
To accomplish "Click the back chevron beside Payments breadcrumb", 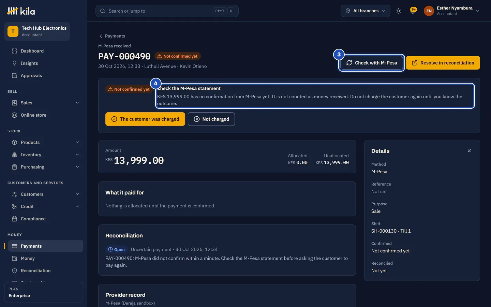I will pyautogui.click(x=101, y=36).
